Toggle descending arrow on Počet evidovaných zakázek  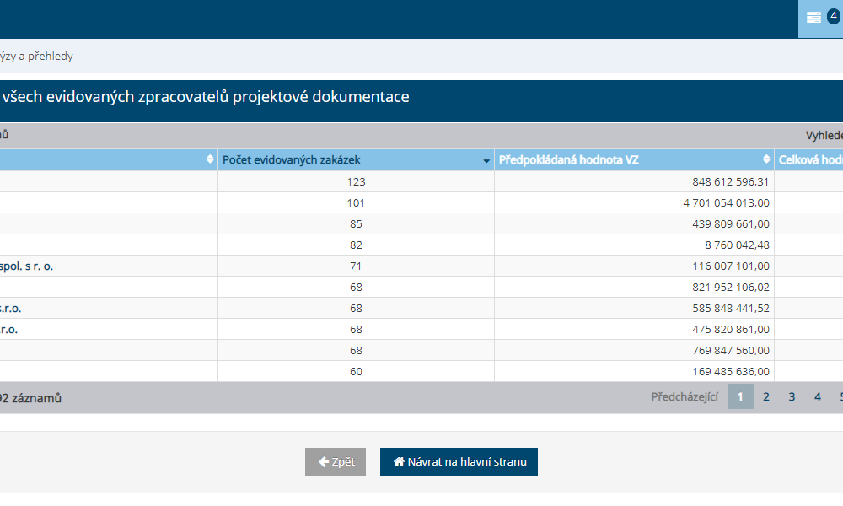click(x=486, y=160)
